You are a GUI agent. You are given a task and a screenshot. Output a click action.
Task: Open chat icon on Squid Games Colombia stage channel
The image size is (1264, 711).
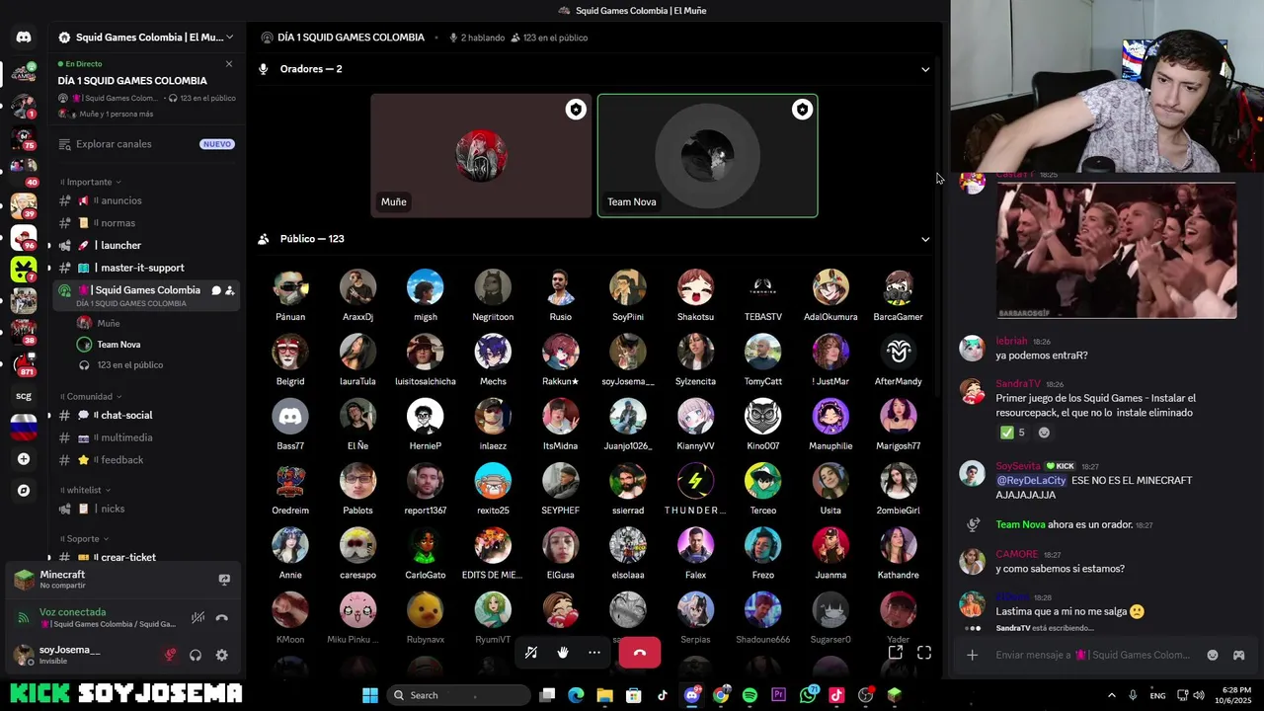pyautogui.click(x=215, y=290)
